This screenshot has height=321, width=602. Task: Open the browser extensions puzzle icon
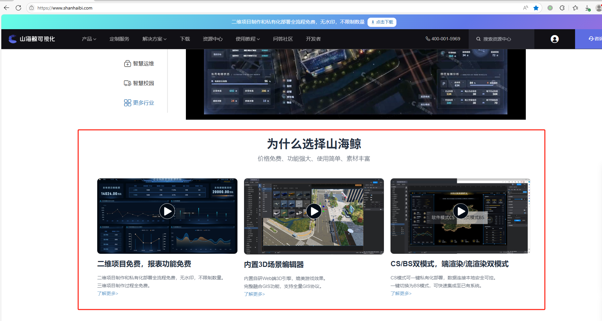point(562,8)
